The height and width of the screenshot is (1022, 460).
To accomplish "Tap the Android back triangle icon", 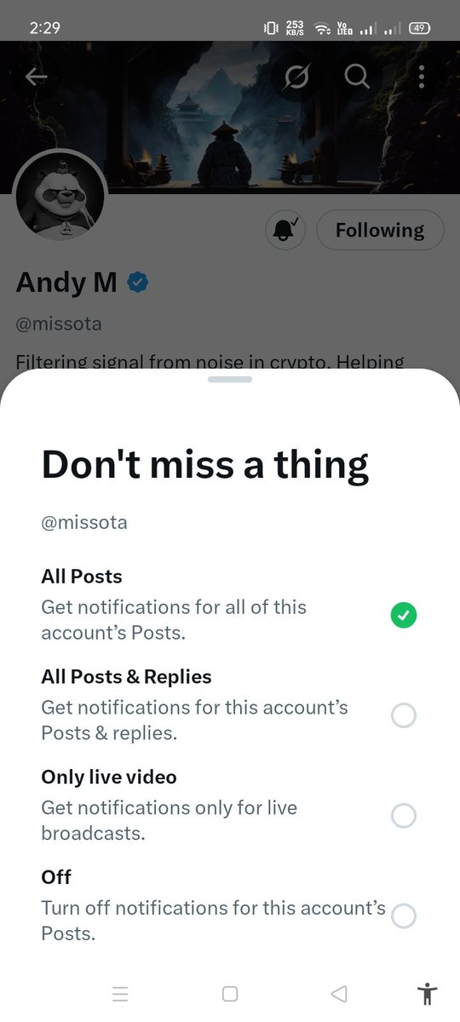I will coord(338,994).
